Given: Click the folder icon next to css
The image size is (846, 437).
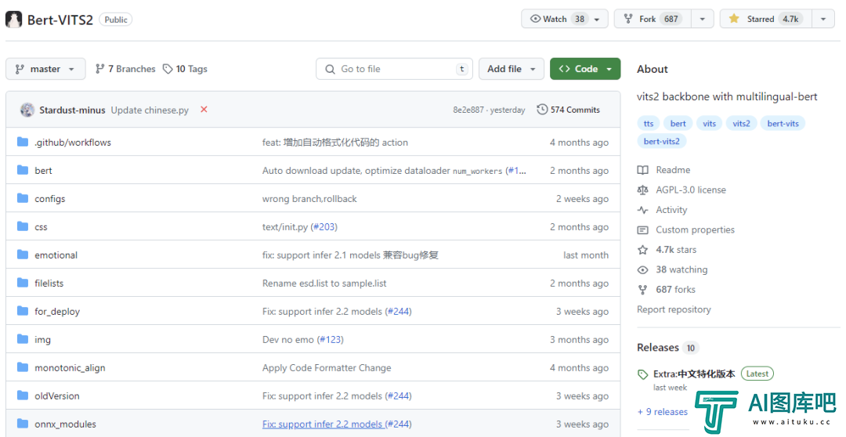Looking at the screenshot, I should [23, 226].
